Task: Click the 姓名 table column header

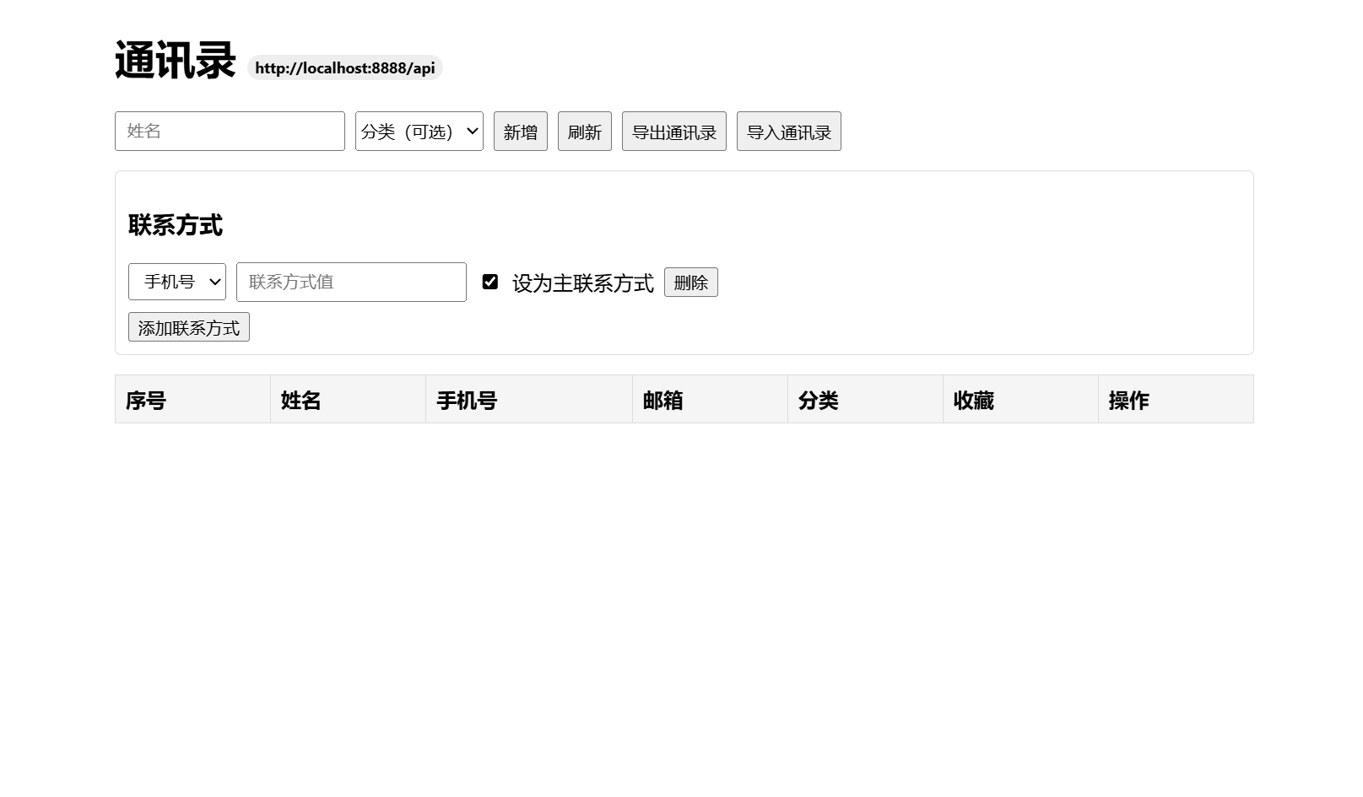Action: 348,400
